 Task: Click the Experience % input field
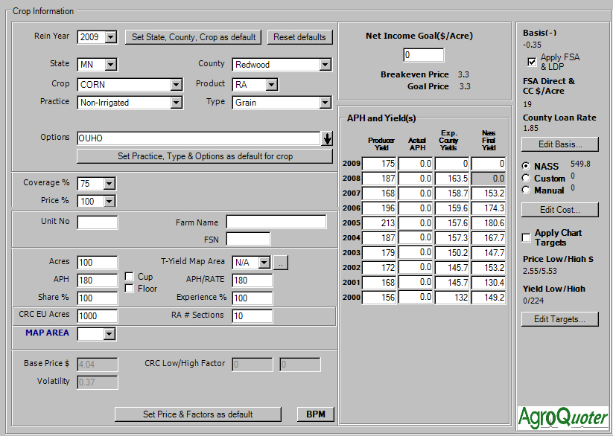coord(252,298)
